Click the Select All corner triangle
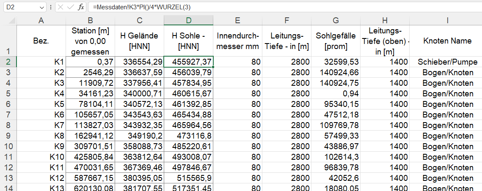The image size is (482, 191). (x=12, y=21)
